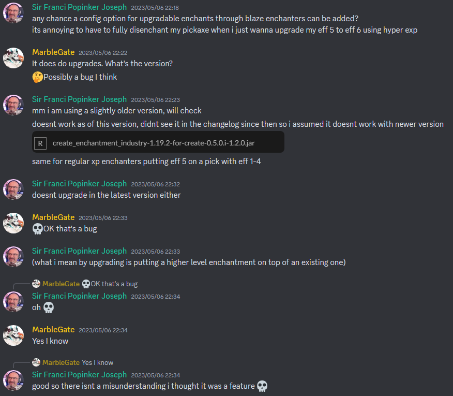Click the skull emoji in 'OK that's a bug'

(37, 228)
